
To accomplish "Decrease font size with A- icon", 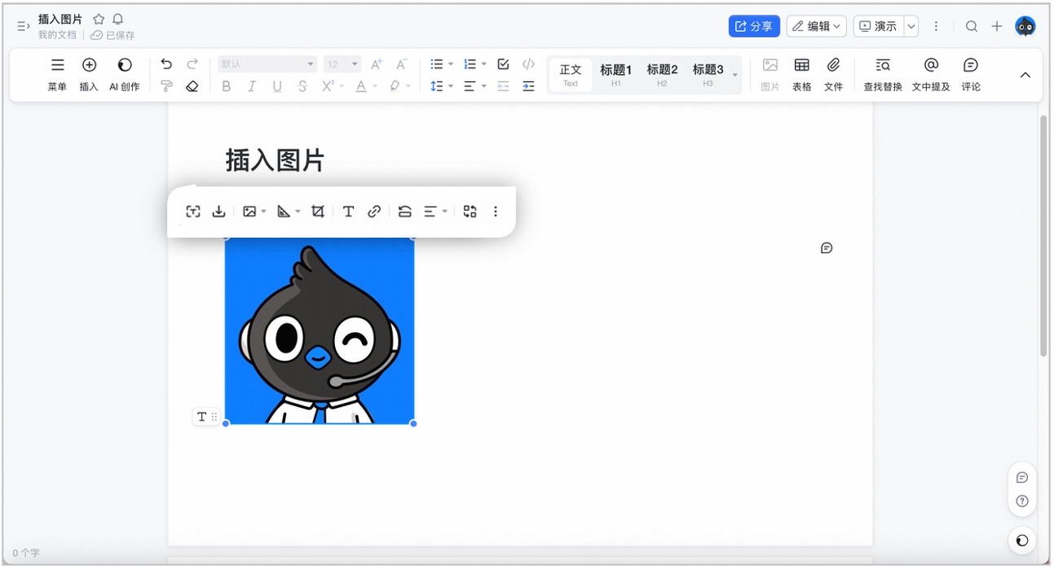I will (x=401, y=64).
